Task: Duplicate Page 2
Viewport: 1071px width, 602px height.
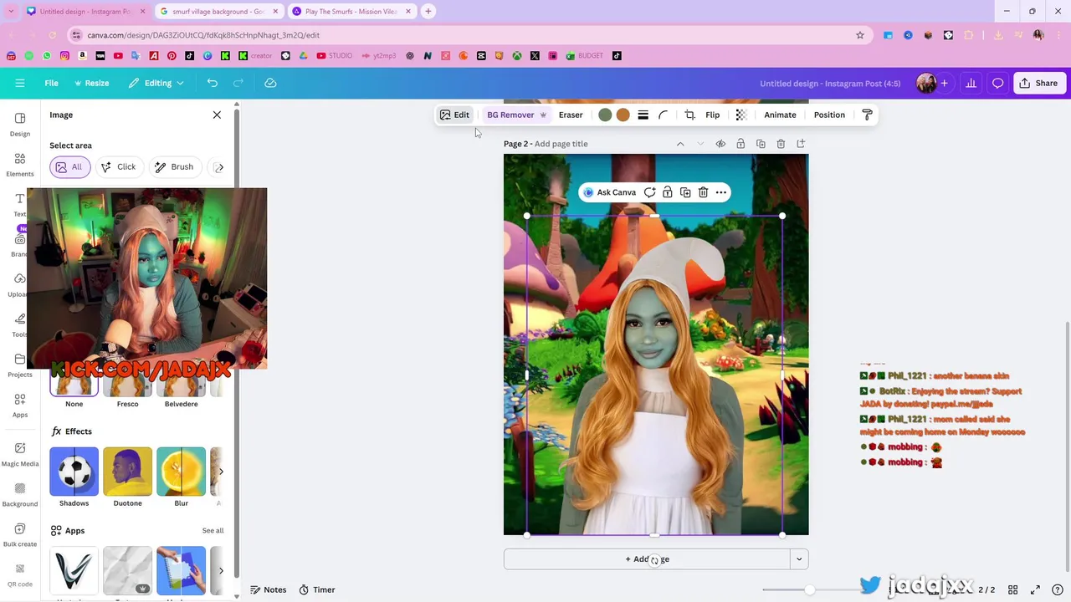Action: coord(761,144)
